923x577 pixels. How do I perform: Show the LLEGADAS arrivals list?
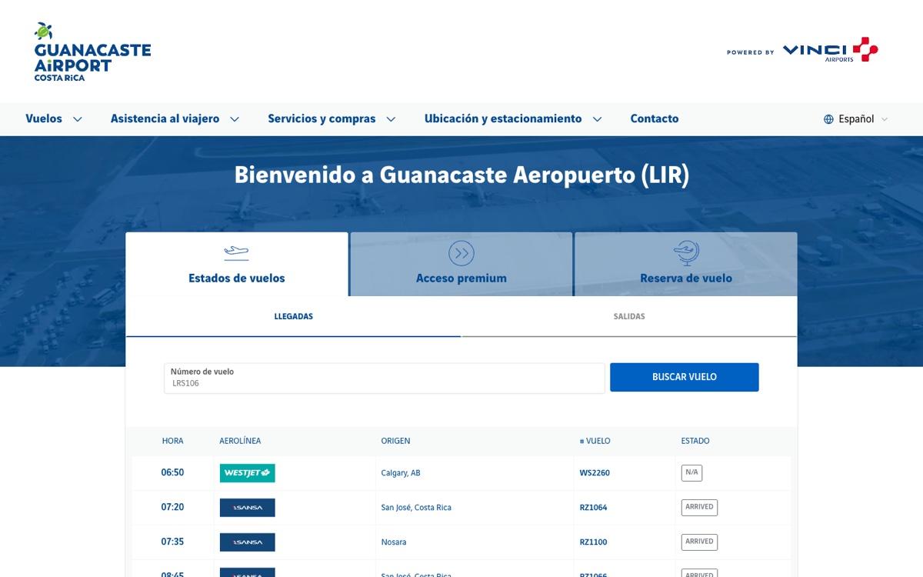pyautogui.click(x=294, y=316)
